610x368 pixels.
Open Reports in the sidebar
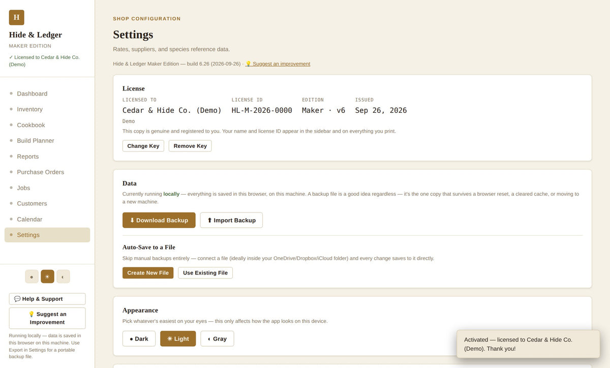tap(47, 157)
